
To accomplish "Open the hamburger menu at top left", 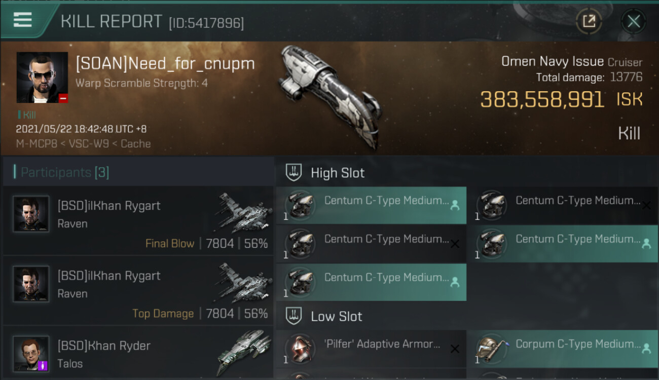I will 23,20.
